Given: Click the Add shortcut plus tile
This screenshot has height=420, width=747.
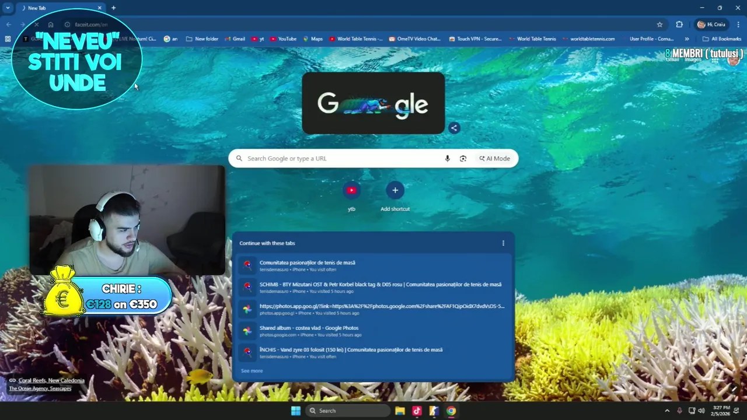Looking at the screenshot, I should click(x=395, y=197).
